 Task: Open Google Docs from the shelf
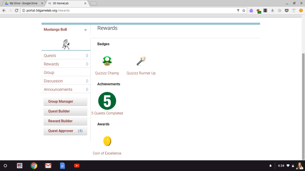tap(62, 166)
